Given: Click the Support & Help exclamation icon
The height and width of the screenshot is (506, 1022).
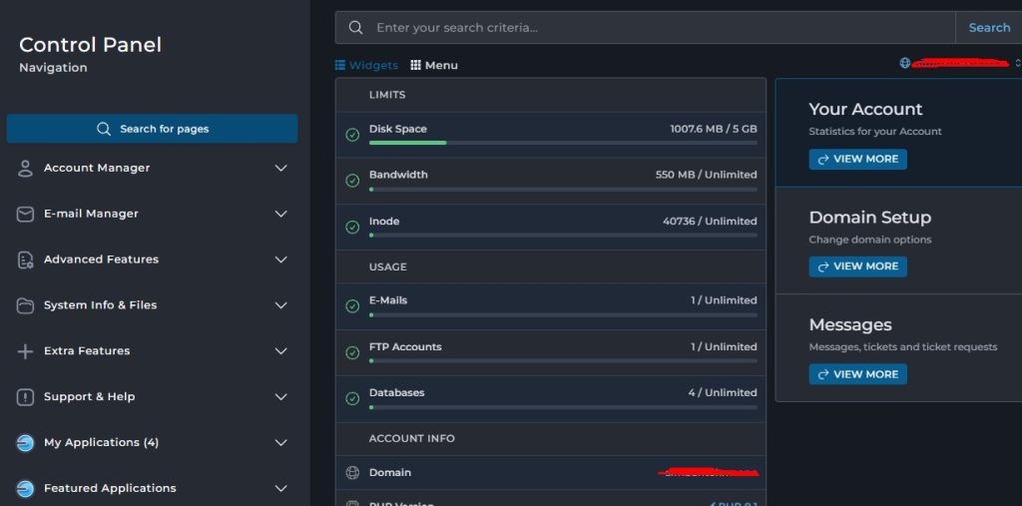Looking at the screenshot, I should (25, 397).
